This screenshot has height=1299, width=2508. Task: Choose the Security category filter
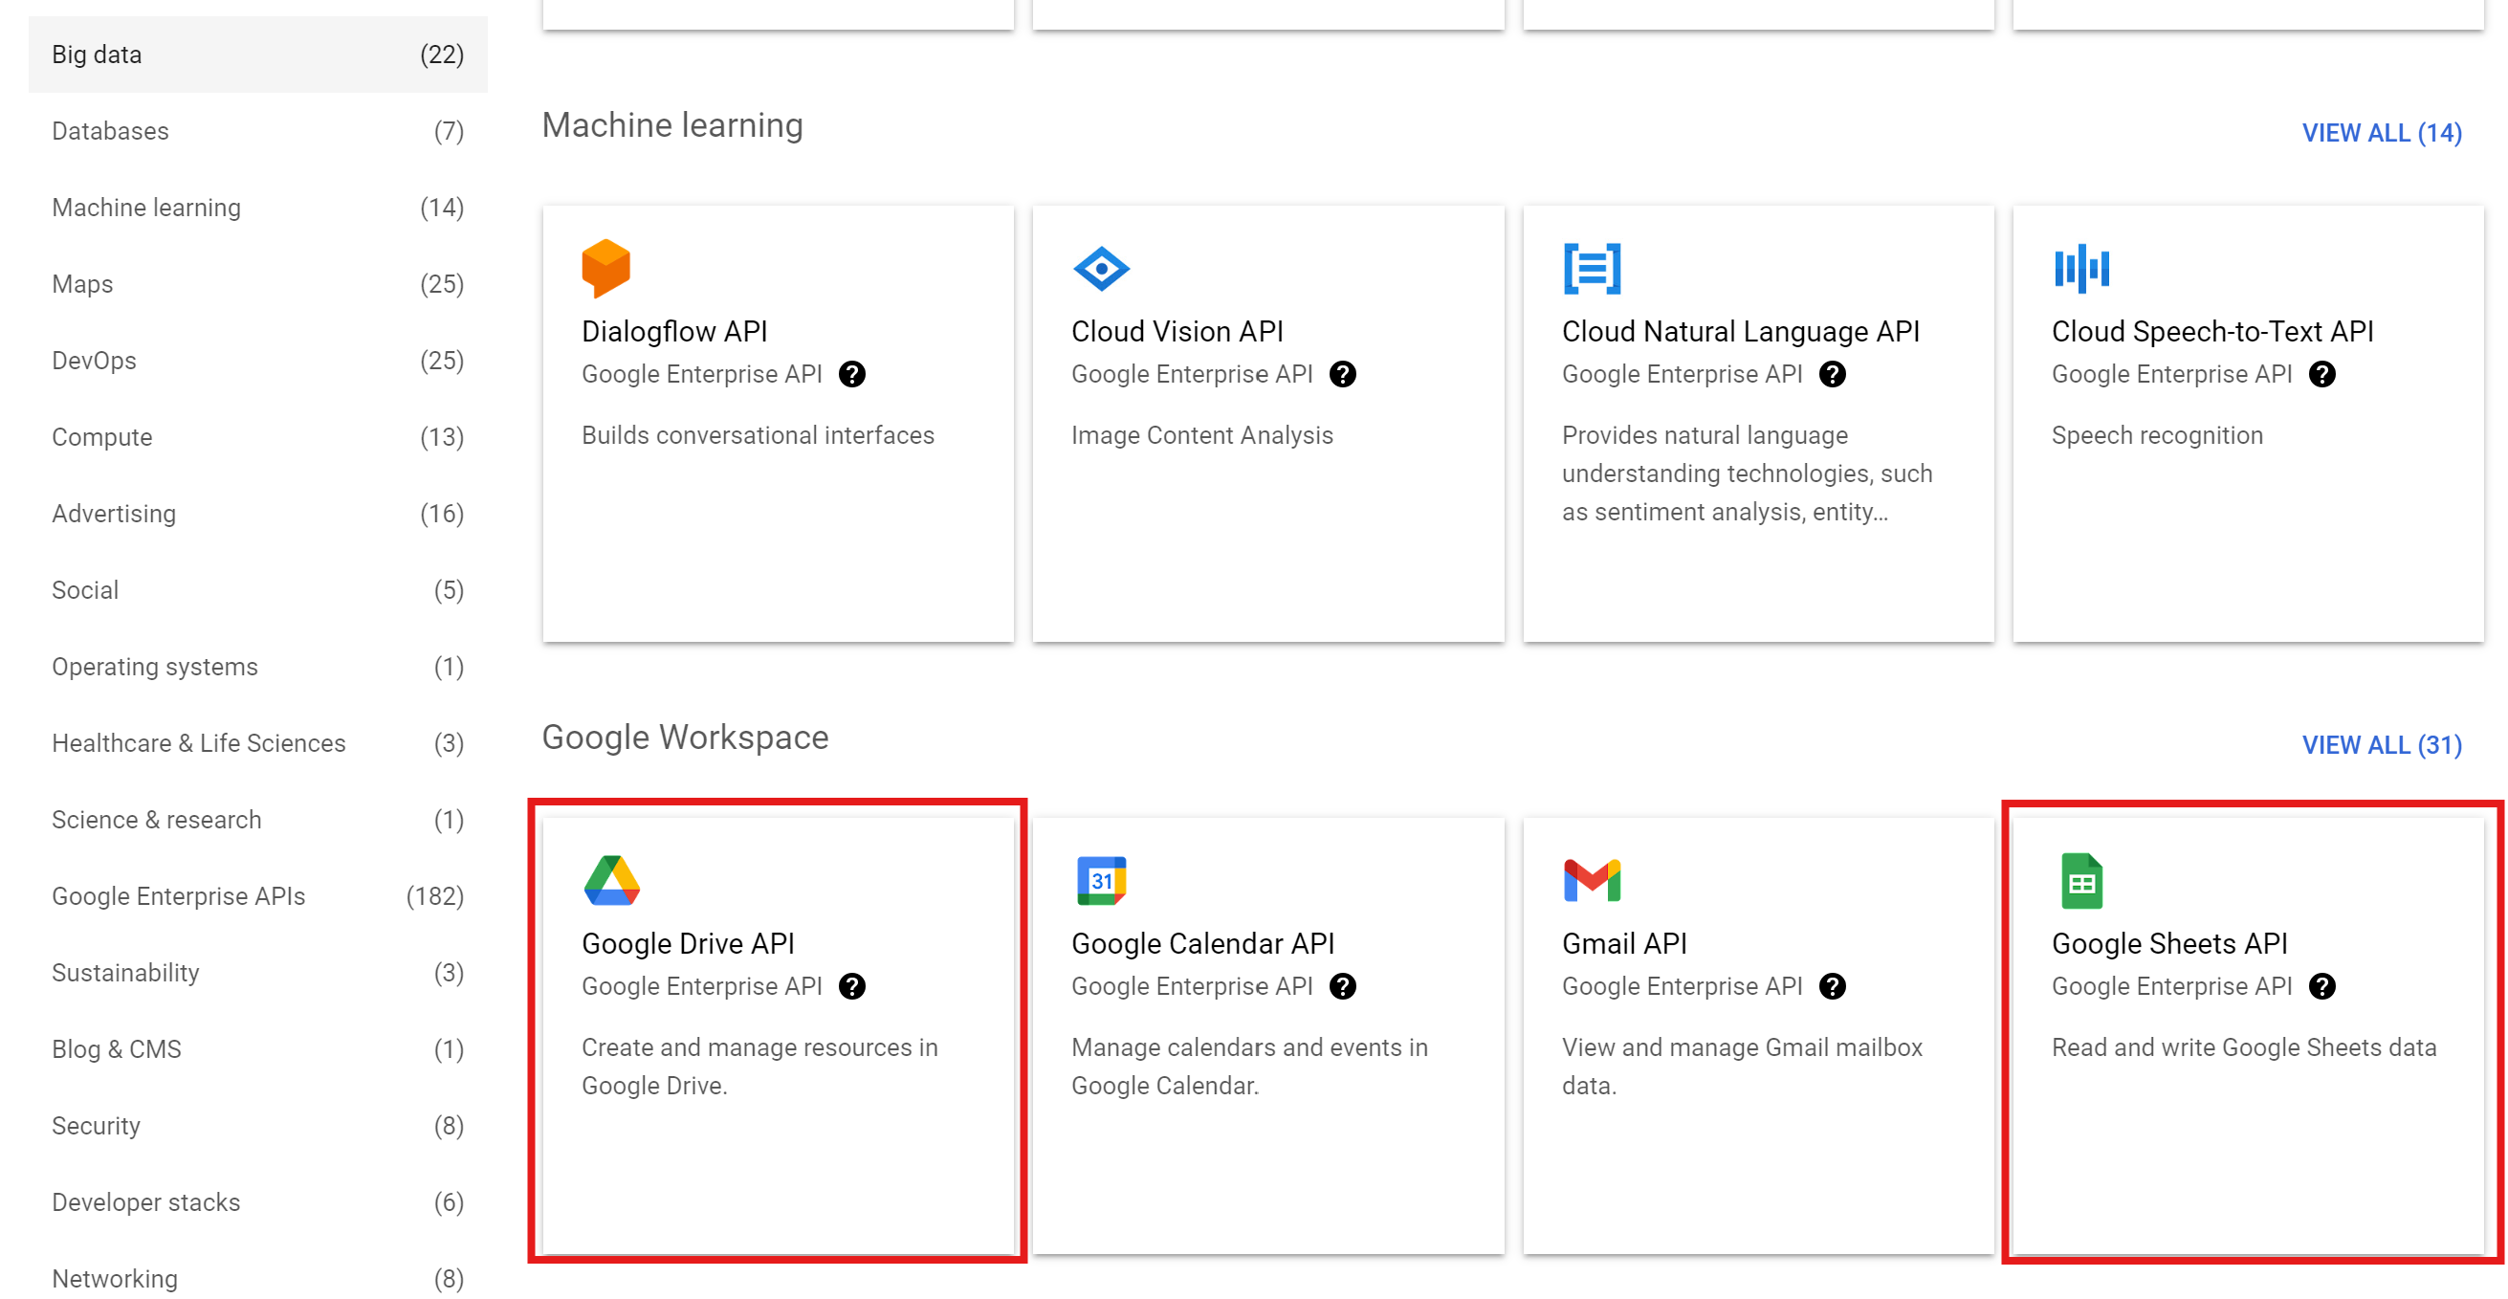coord(257,1126)
